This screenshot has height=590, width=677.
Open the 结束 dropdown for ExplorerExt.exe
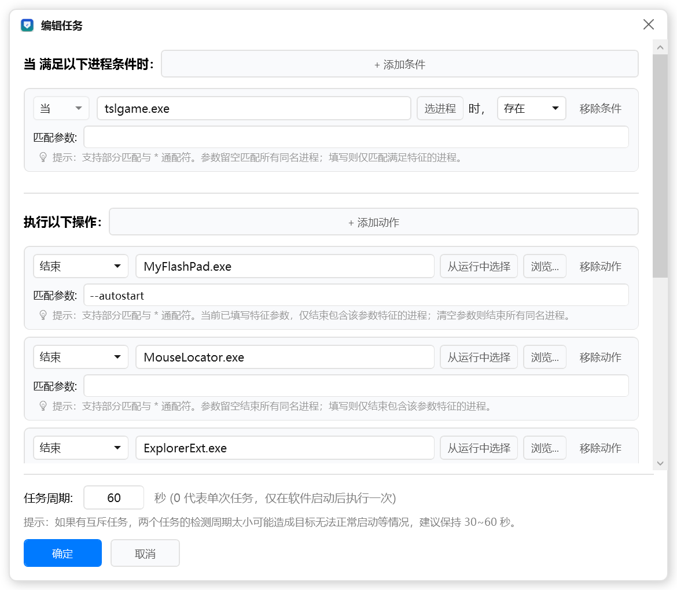click(x=81, y=448)
